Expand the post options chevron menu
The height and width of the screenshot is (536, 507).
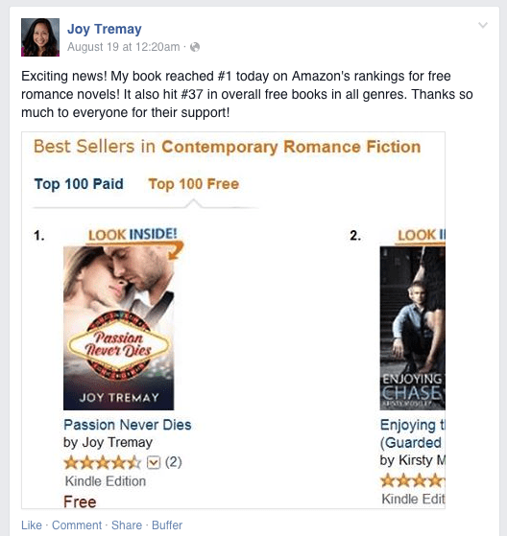[x=483, y=25]
